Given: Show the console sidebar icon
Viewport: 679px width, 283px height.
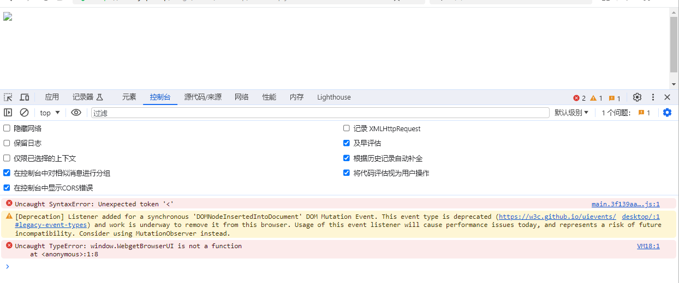Looking at the screenshot, I should 8,113.
